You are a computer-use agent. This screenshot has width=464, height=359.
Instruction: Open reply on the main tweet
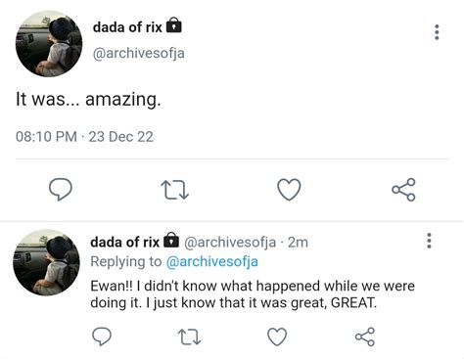tap(61, 189)
